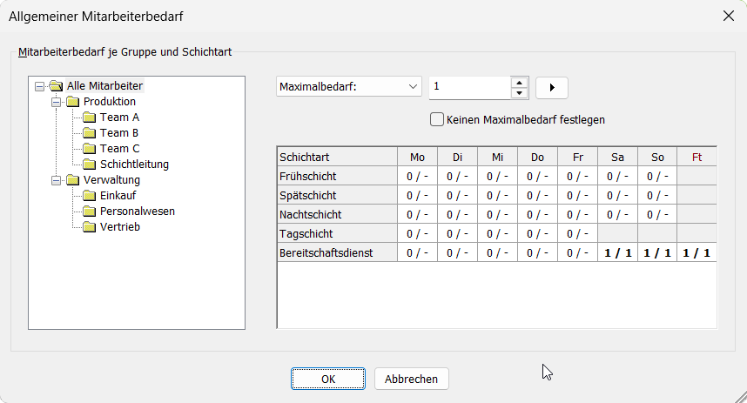
Task: Collapse the Alle Mitarbeiter tree node
Action: (x=39, y=86)
